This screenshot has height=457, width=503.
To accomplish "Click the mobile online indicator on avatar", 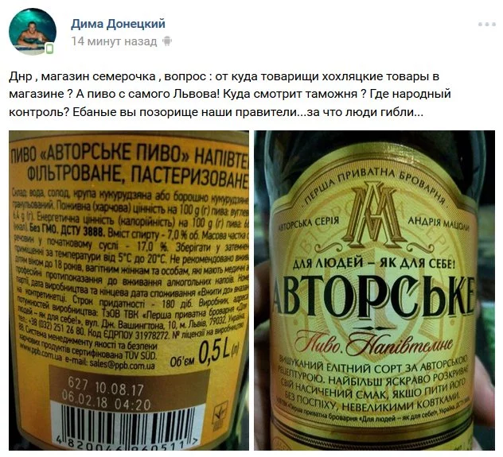I will (x=49, y=48).
